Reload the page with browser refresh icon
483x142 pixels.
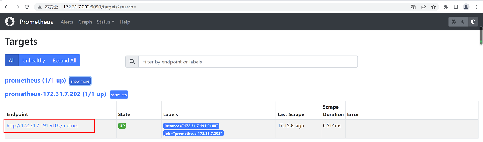click(x=27, y=7)
